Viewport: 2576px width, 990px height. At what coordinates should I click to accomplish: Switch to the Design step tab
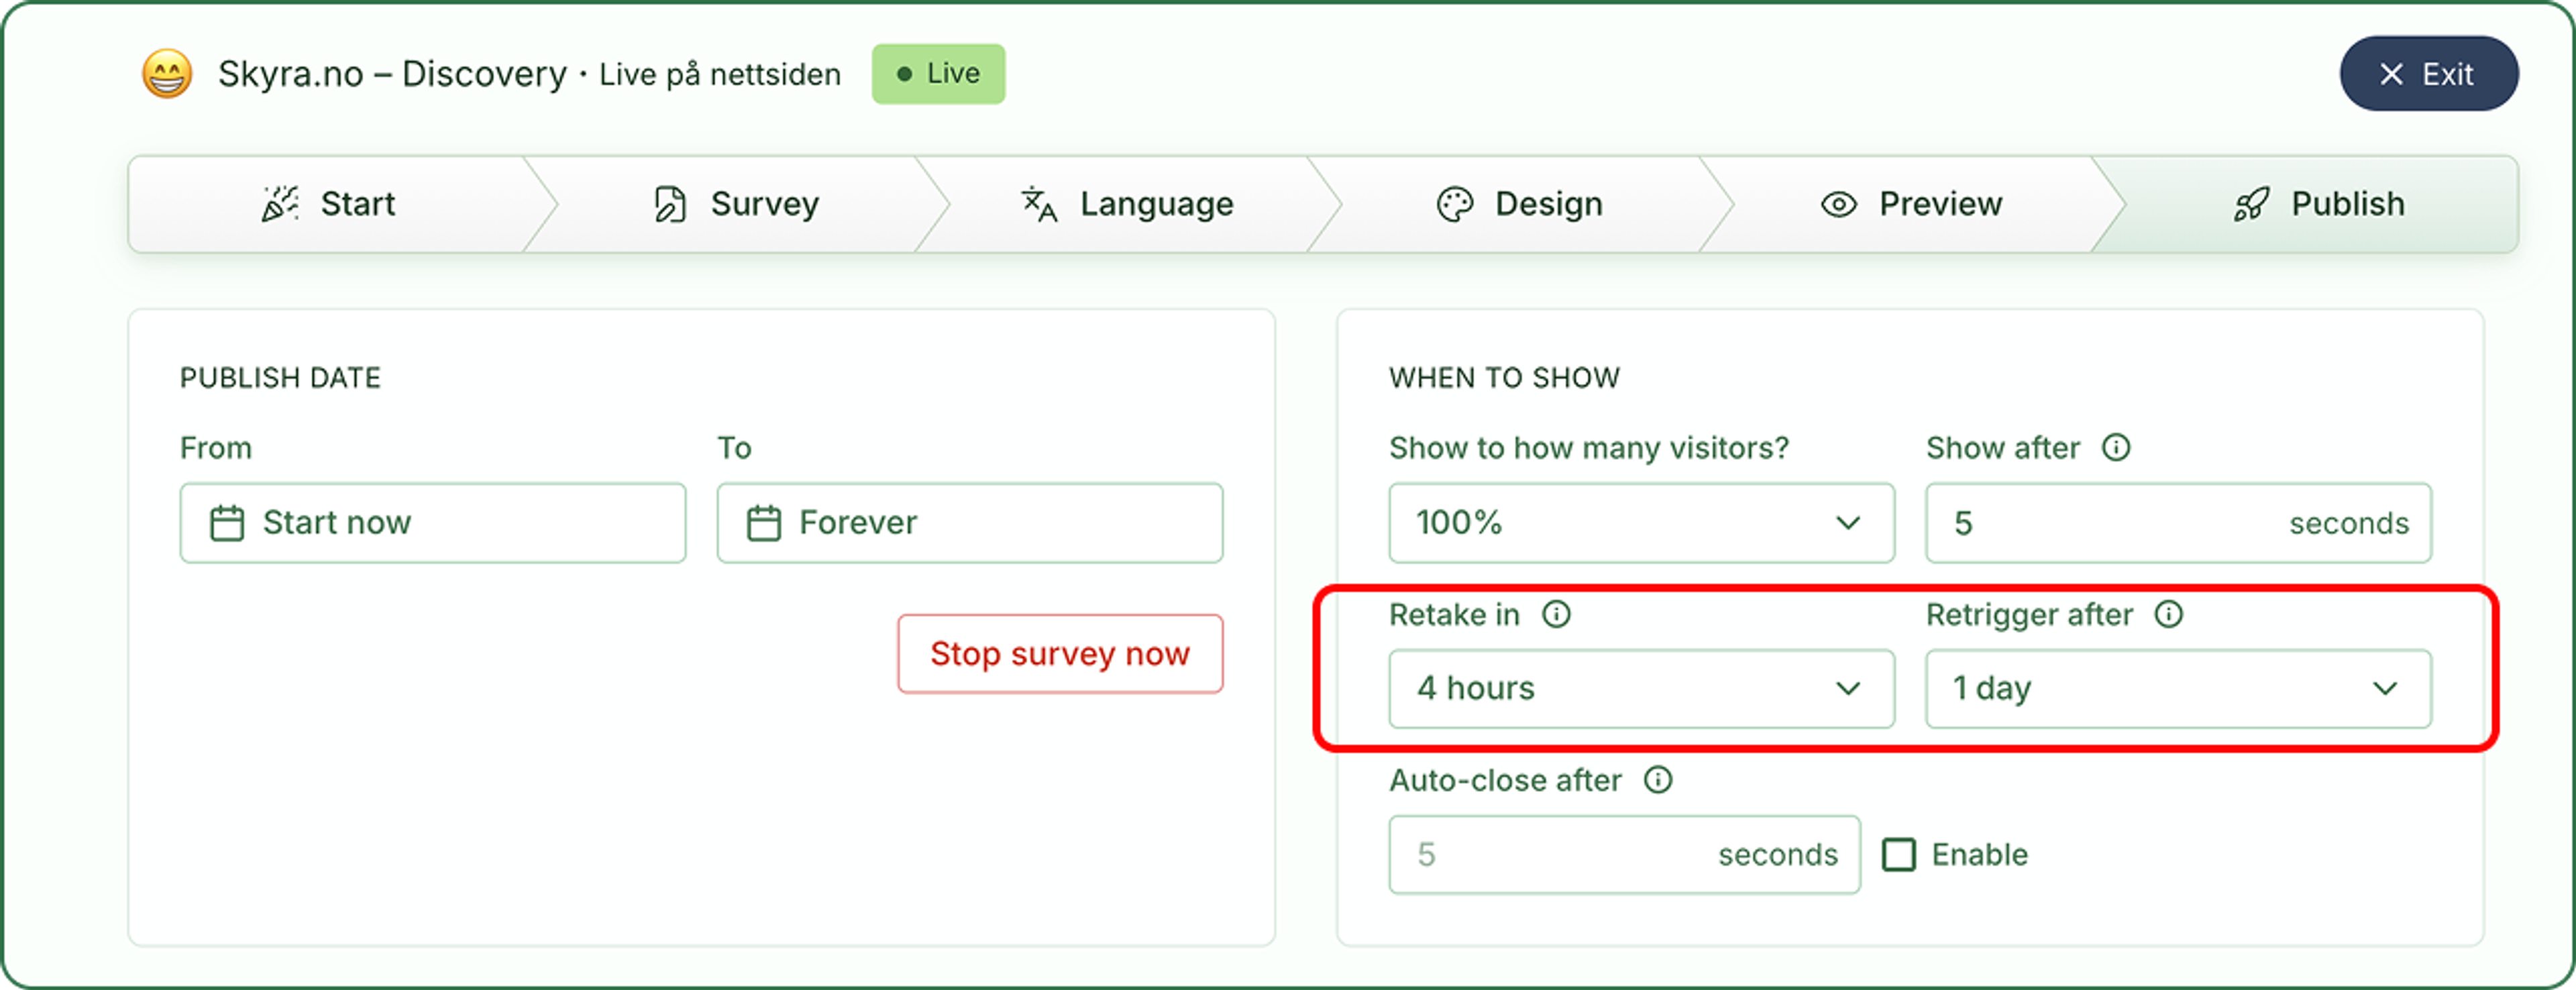pyautogui.click(x=1520, y=204)
